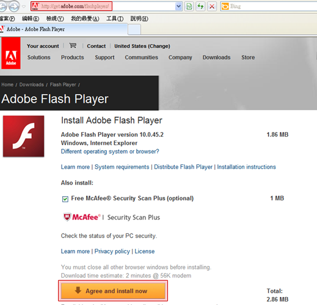Open a new blank browser tab
This screenshot has height=305, width=317.
[x=134, y=29]
